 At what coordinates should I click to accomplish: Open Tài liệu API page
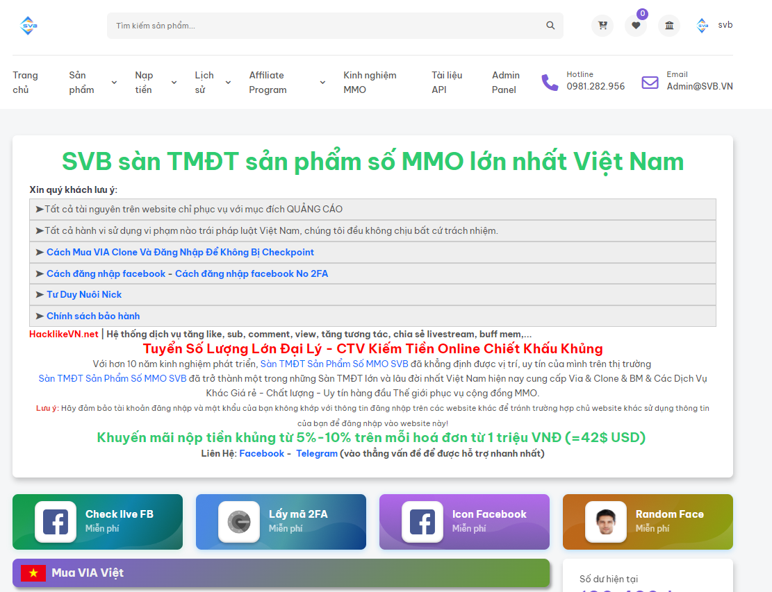[x=447, y=82]
